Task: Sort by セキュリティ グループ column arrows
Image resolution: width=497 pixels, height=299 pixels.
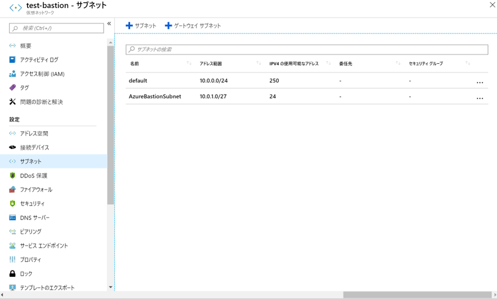Action: click(x=467, y=63)
